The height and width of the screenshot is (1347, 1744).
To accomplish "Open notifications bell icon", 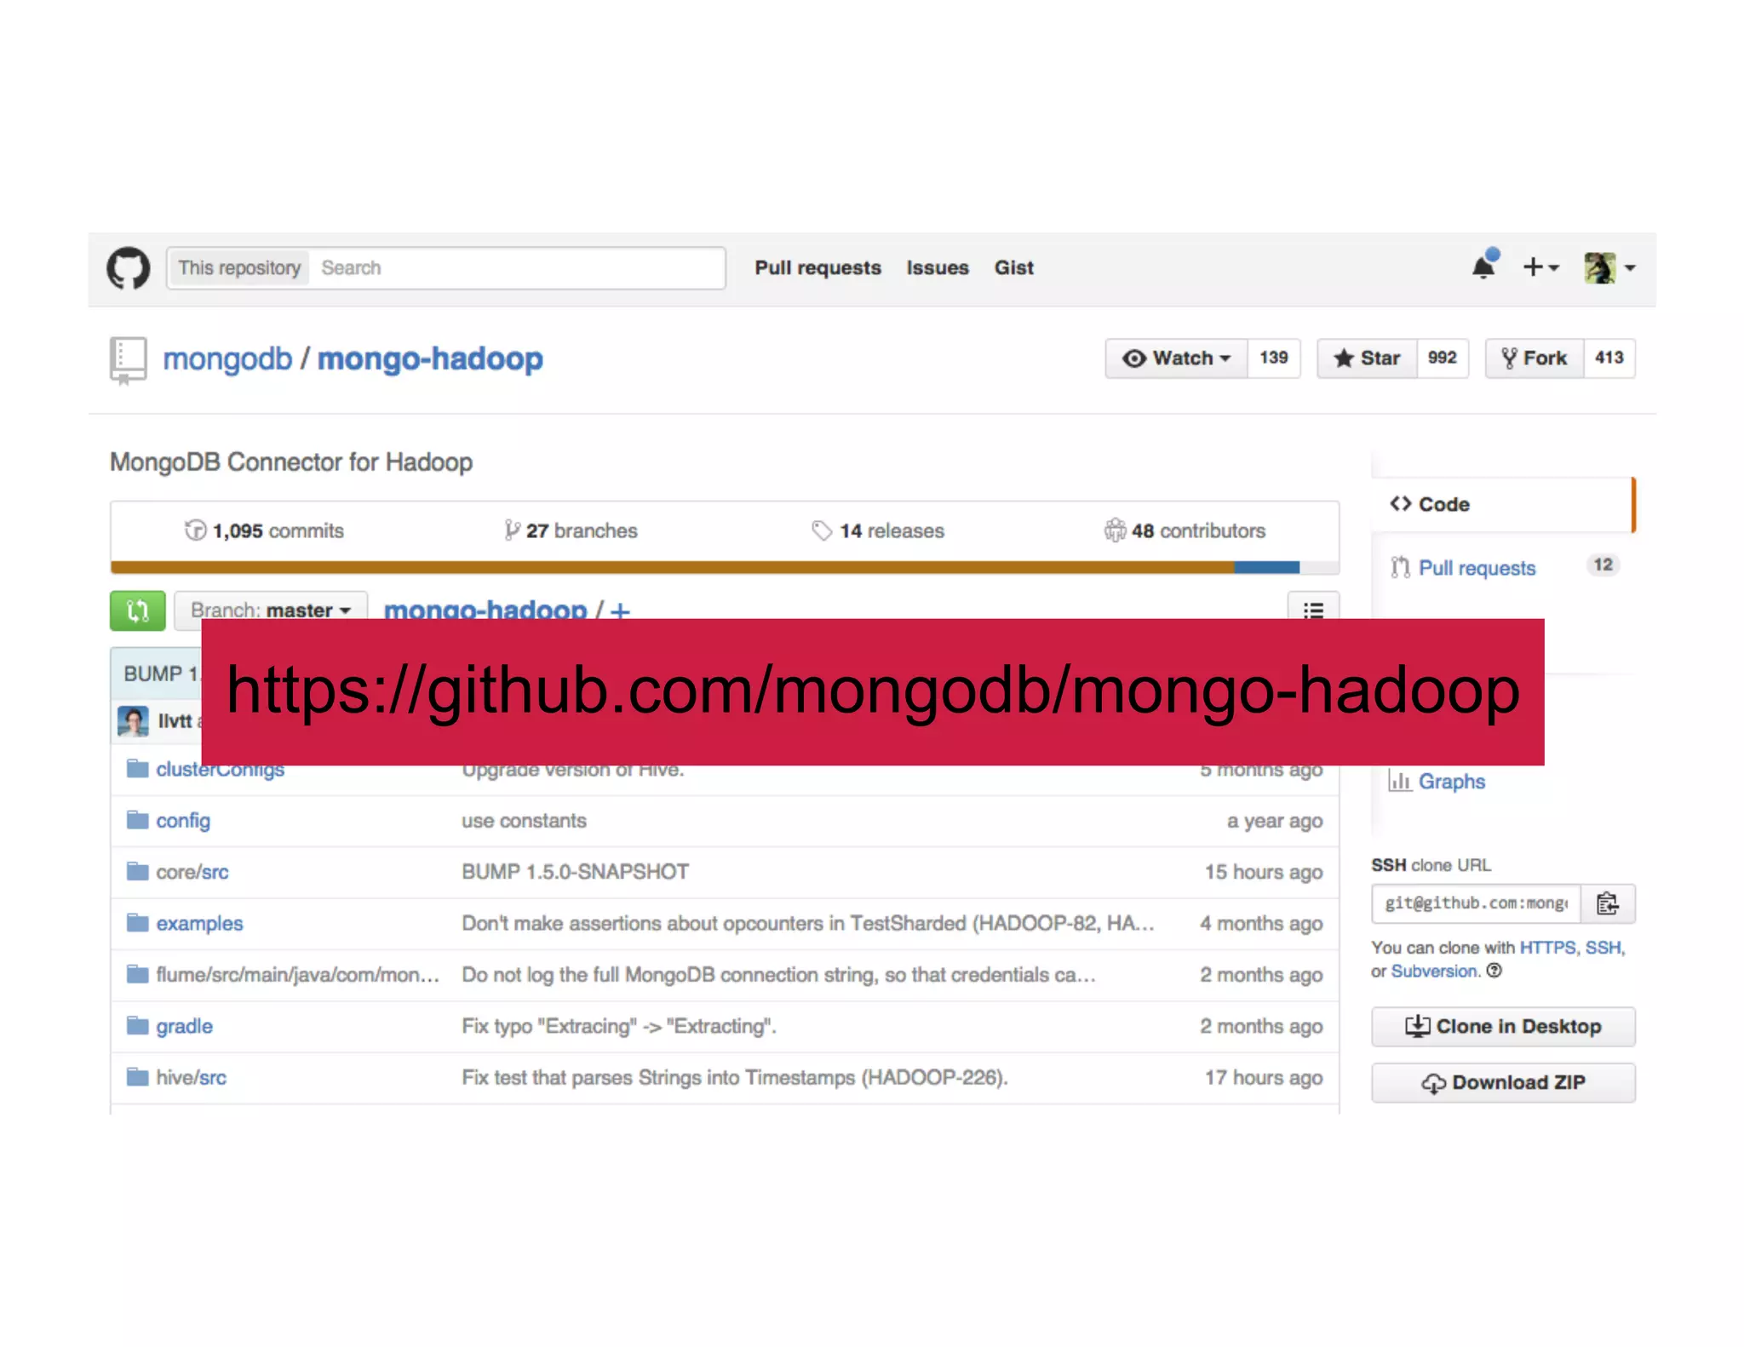I will pos(1484,267).
